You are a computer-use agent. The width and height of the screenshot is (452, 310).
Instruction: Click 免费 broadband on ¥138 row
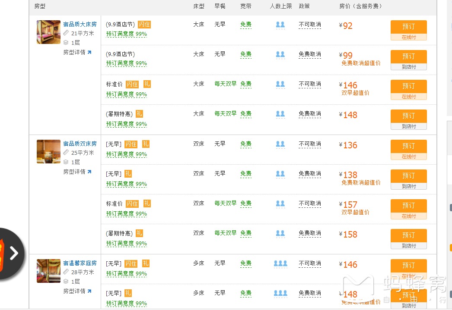click(246, 174)
